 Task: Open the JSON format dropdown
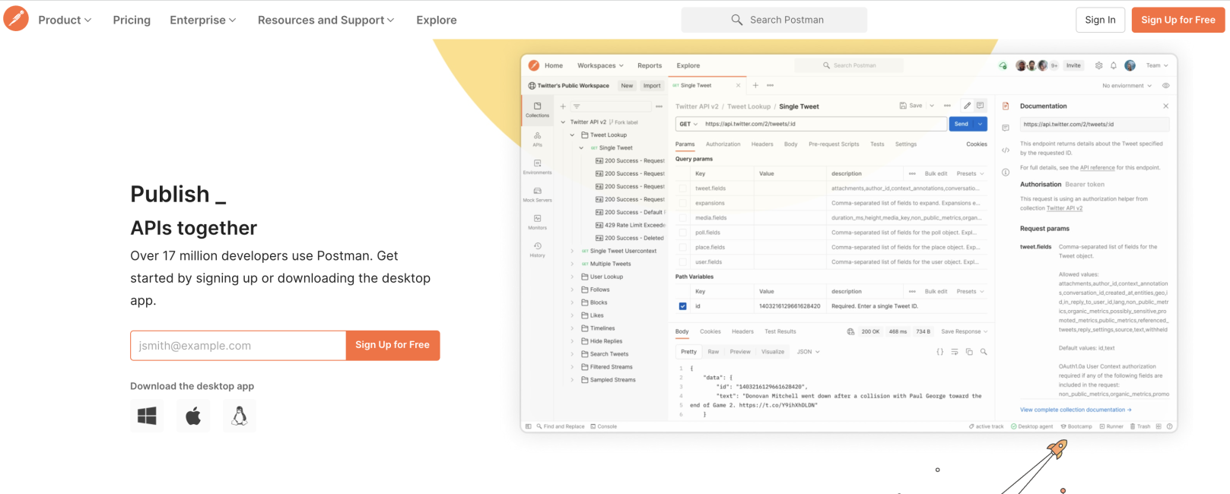[808, 352]
